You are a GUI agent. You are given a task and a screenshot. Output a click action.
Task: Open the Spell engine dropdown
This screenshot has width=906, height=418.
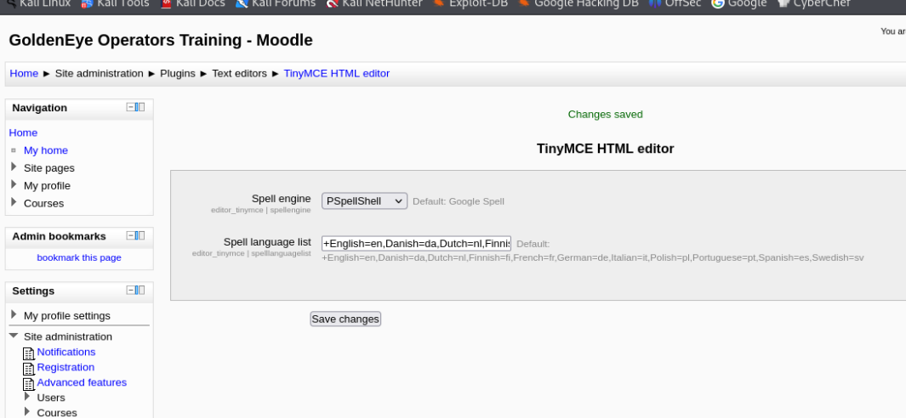364,201
